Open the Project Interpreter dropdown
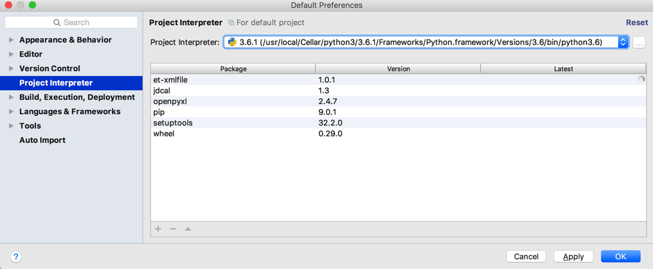The height and width of the screenshot is (269, 653). coord(622,42)
